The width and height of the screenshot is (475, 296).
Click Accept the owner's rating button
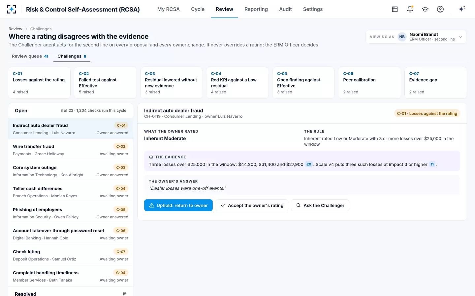click(x=252, y=205)
